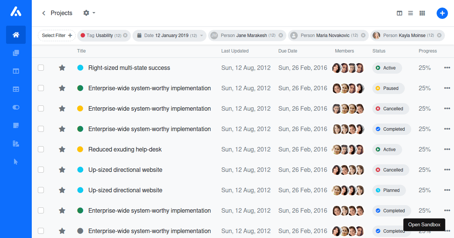The height and width of the screenshot is (238, 454).
Task: Select the cursor tool icon in the sidebar
Action: click(16, 161)
